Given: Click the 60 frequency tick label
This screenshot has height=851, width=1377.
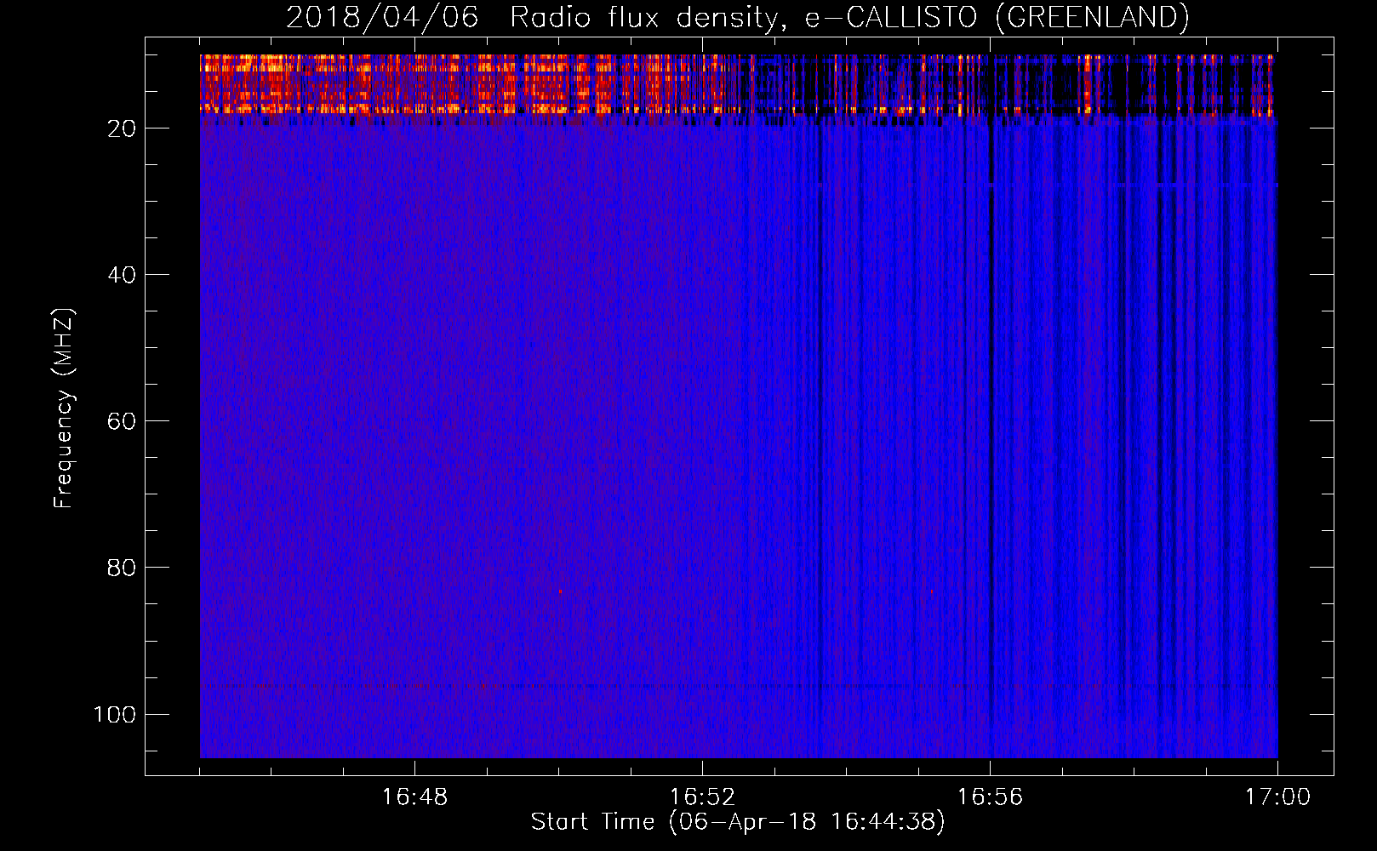Looking at the screenshot, I should click(122, 421).
